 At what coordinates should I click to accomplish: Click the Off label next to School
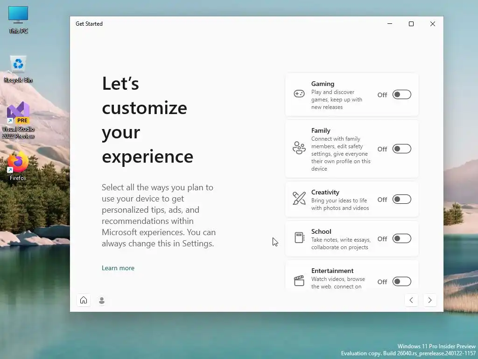(x=382, y=239)
